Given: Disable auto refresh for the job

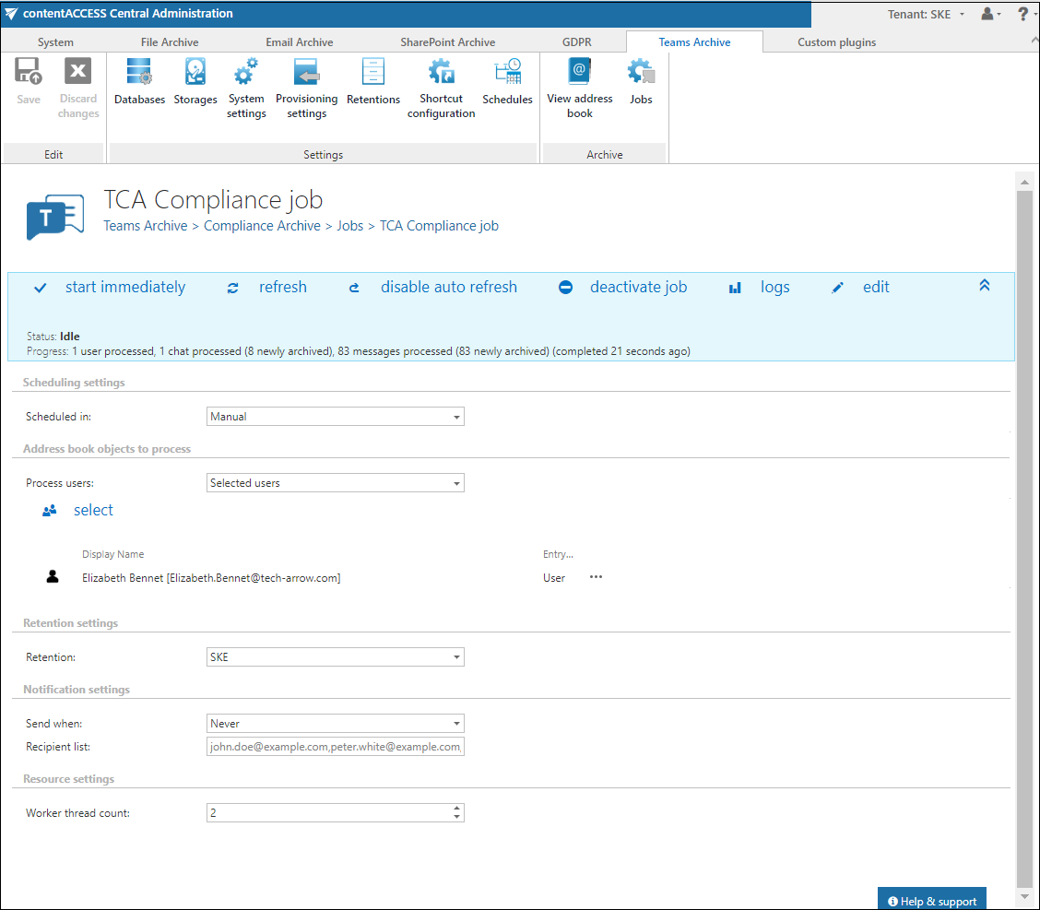Looking at the screenshot, I should [448, 288].
